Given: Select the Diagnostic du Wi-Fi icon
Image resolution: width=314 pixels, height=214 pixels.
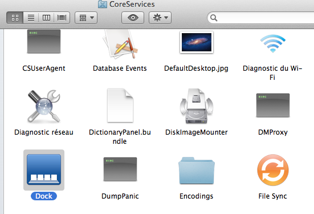Looking at the screenshot, I should pos(273,43).
